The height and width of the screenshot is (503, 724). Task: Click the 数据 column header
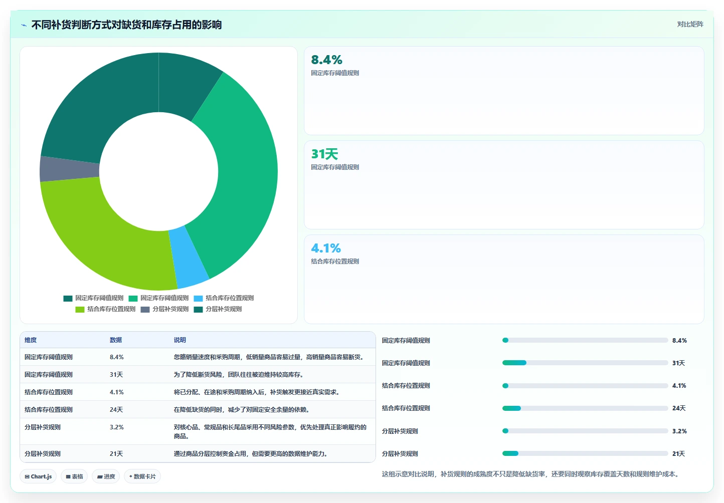(116, 340)
